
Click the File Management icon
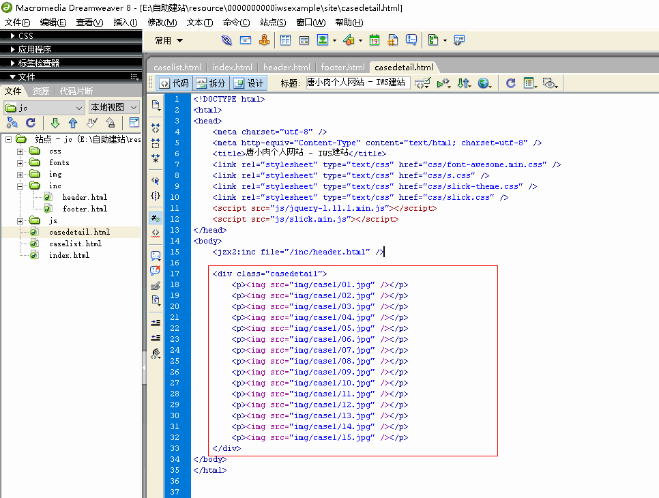coord(464,83)
